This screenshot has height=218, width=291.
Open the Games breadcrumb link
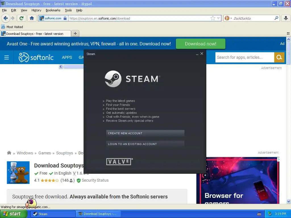click(x=45, y=153)
